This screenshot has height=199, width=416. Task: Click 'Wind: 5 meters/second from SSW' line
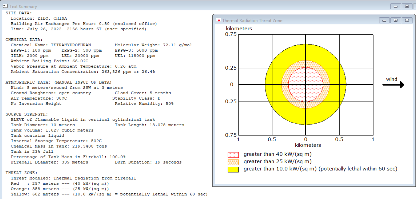(67, 88)
